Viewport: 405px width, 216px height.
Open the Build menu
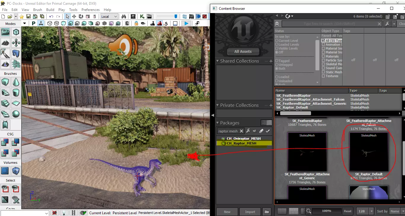50,9
